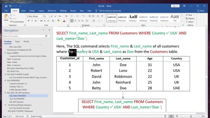Go to SQL SELECT DISTINCT Statement heading

click(20, 111)
